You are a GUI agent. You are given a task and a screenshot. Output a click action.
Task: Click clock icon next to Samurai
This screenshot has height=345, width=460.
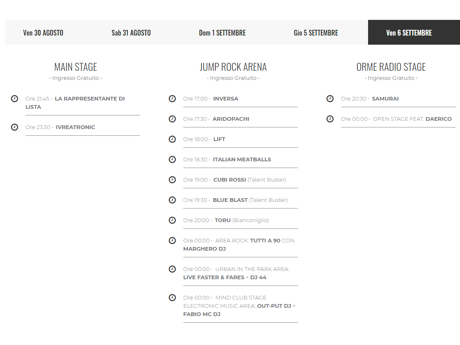tap(330, 98)
